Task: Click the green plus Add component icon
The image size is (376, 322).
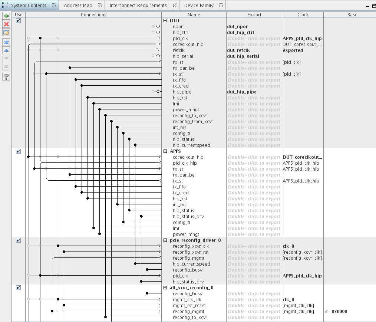Action: 6,16
